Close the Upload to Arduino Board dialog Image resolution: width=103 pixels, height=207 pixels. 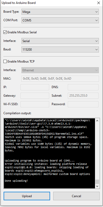pos(98,3)
